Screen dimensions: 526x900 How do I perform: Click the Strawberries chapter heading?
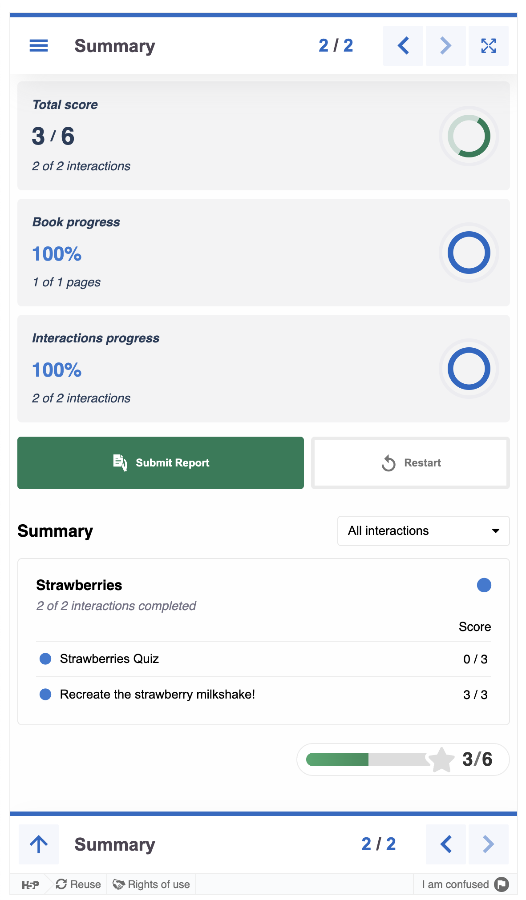(79, 585)
